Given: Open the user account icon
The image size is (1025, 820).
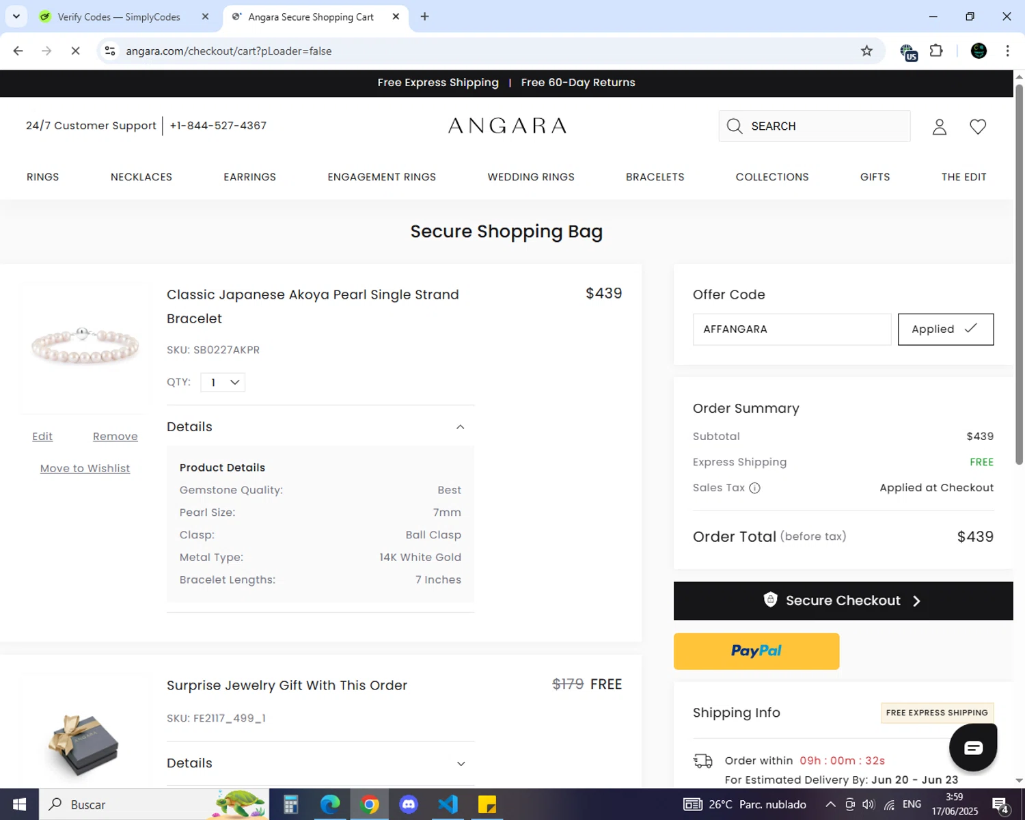Looking at the screenshot, I should coord(940,126).
